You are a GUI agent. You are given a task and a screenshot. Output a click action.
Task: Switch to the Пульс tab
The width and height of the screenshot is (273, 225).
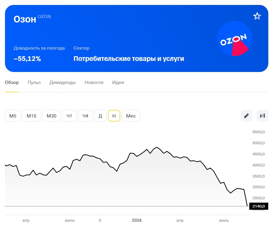pos(34,82)
